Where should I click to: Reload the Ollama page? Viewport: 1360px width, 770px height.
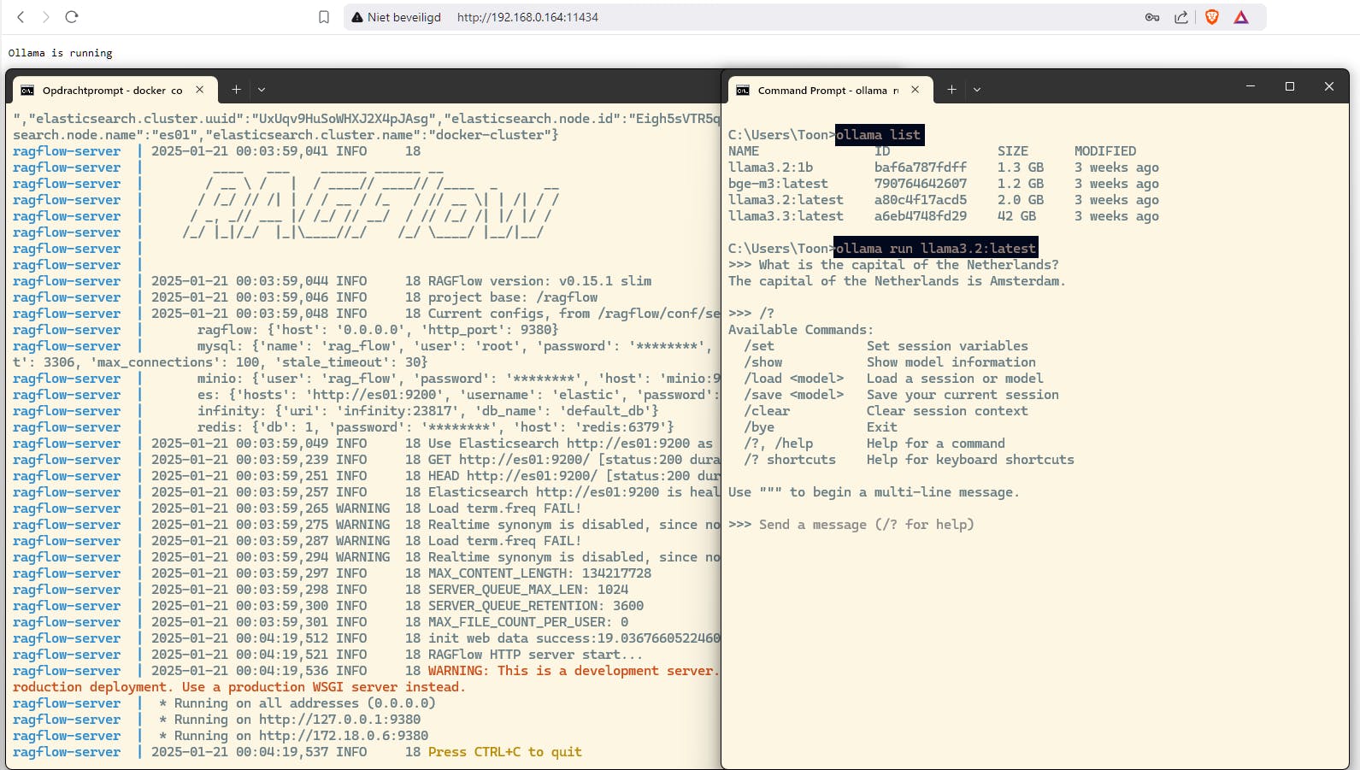tap(72, 17)
